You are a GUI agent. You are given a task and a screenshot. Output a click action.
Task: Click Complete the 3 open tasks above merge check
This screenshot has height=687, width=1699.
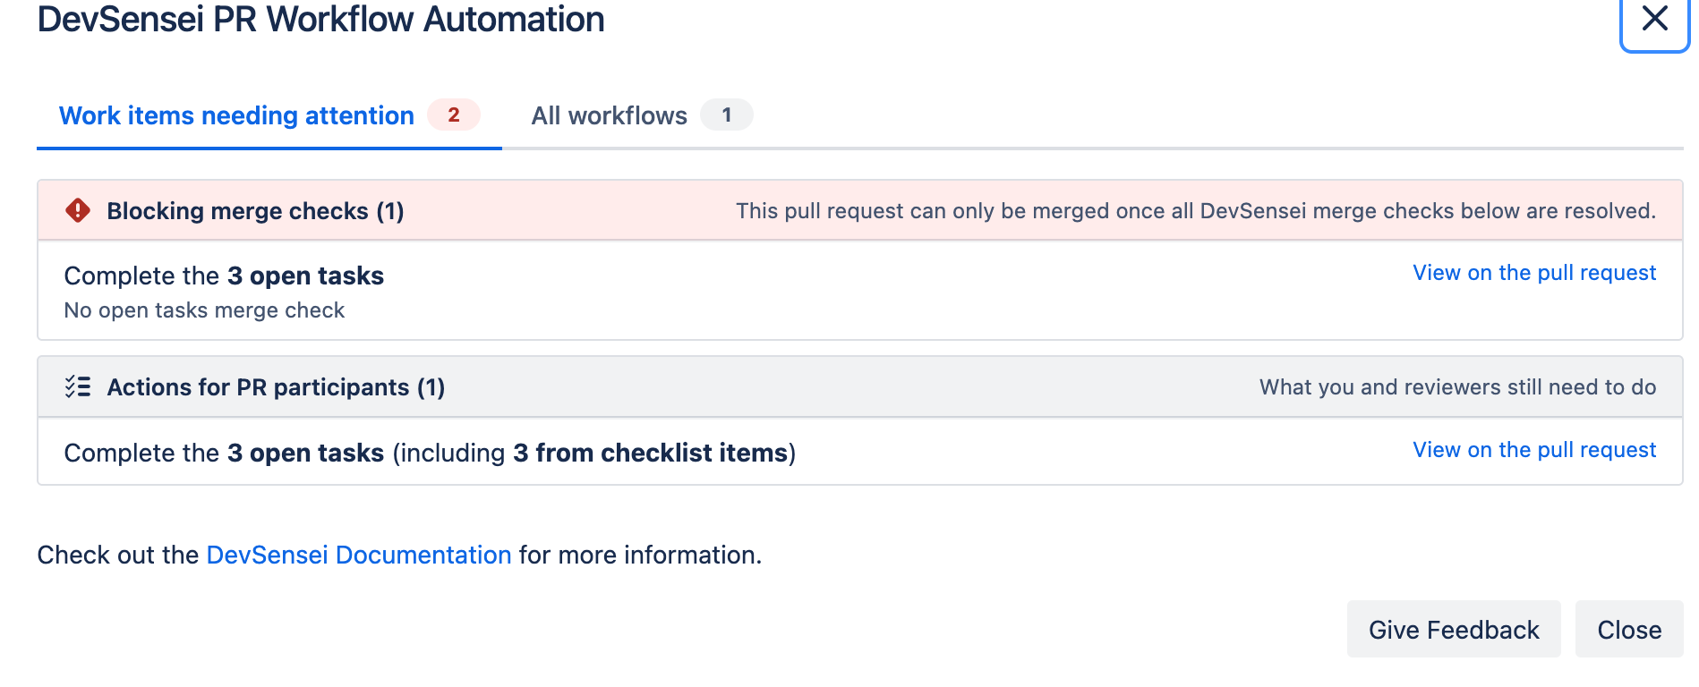pyautogui.click(x=224, y=276)
